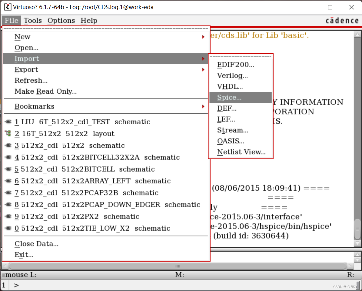Tear off the Import submenu dashed line
Image resolution: width=362 pixels, height=291 pixels.
coord(241,56)
